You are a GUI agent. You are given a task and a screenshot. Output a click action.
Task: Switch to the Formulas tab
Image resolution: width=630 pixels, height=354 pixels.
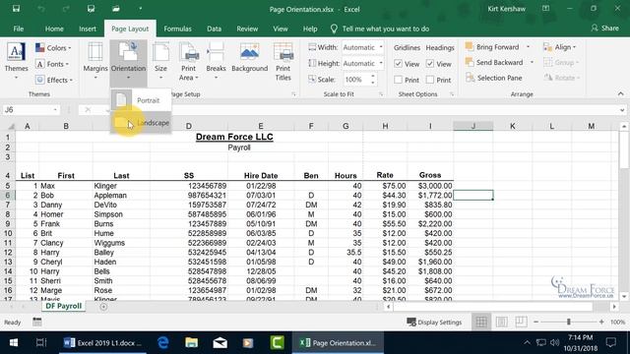tap(177, 29)
